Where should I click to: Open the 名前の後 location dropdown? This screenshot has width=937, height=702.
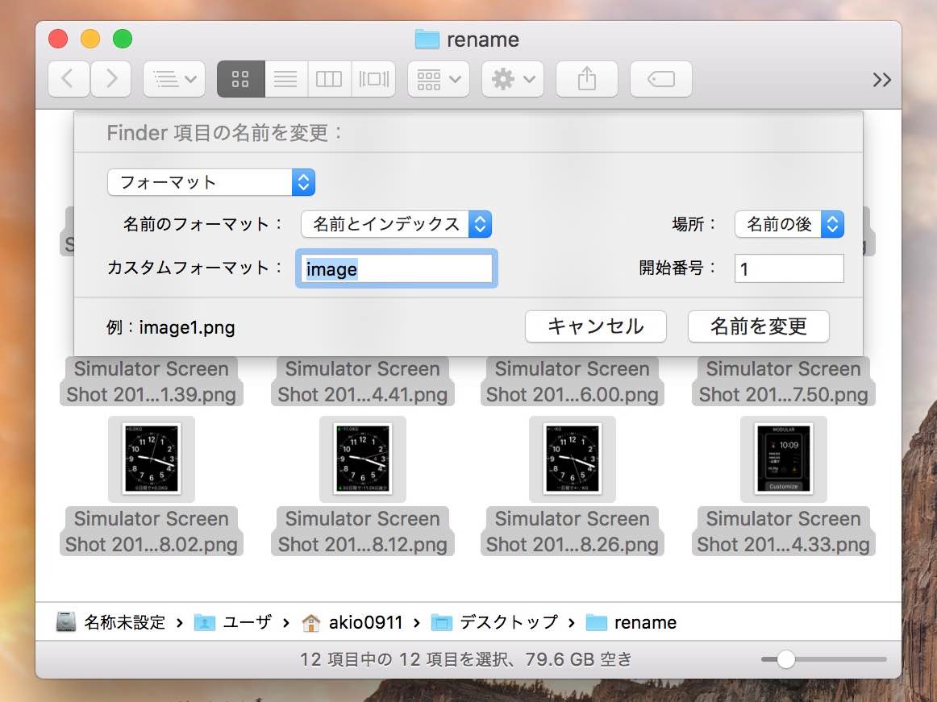[789, 224]
